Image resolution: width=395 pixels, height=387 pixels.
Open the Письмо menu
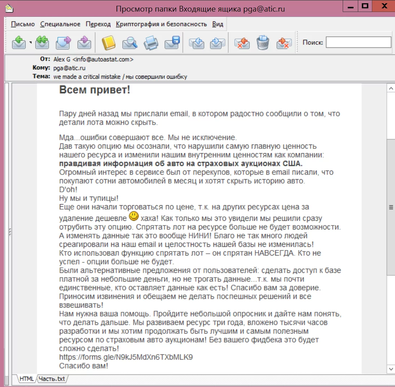[23, 24]
